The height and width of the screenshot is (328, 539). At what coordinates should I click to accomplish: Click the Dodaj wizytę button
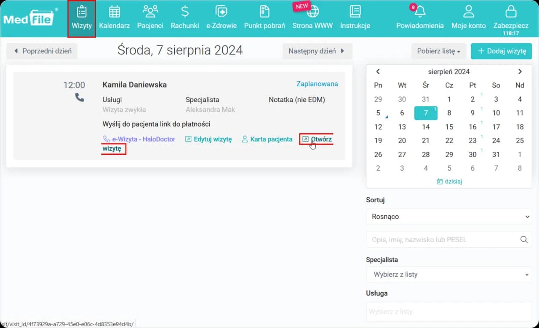(x=501, y=51)
